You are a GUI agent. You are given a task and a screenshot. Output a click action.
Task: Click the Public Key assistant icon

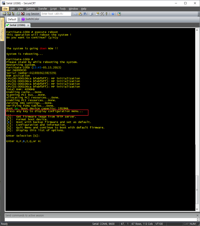(x=106, y=14)
